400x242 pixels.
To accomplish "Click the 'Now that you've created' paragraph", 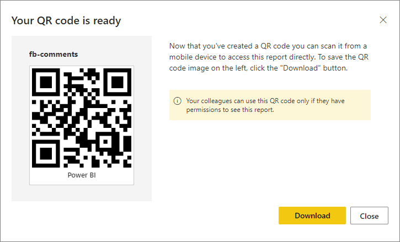I will 269,57.
